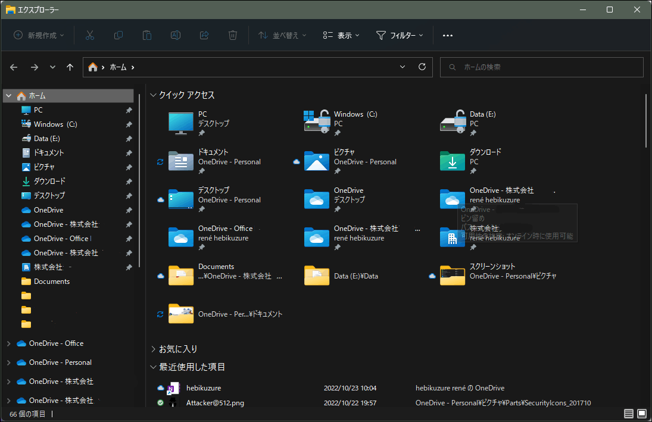Collapse ホーム node in navigation tree
This screenshot has height=422, width=652.
coord(9,96)
